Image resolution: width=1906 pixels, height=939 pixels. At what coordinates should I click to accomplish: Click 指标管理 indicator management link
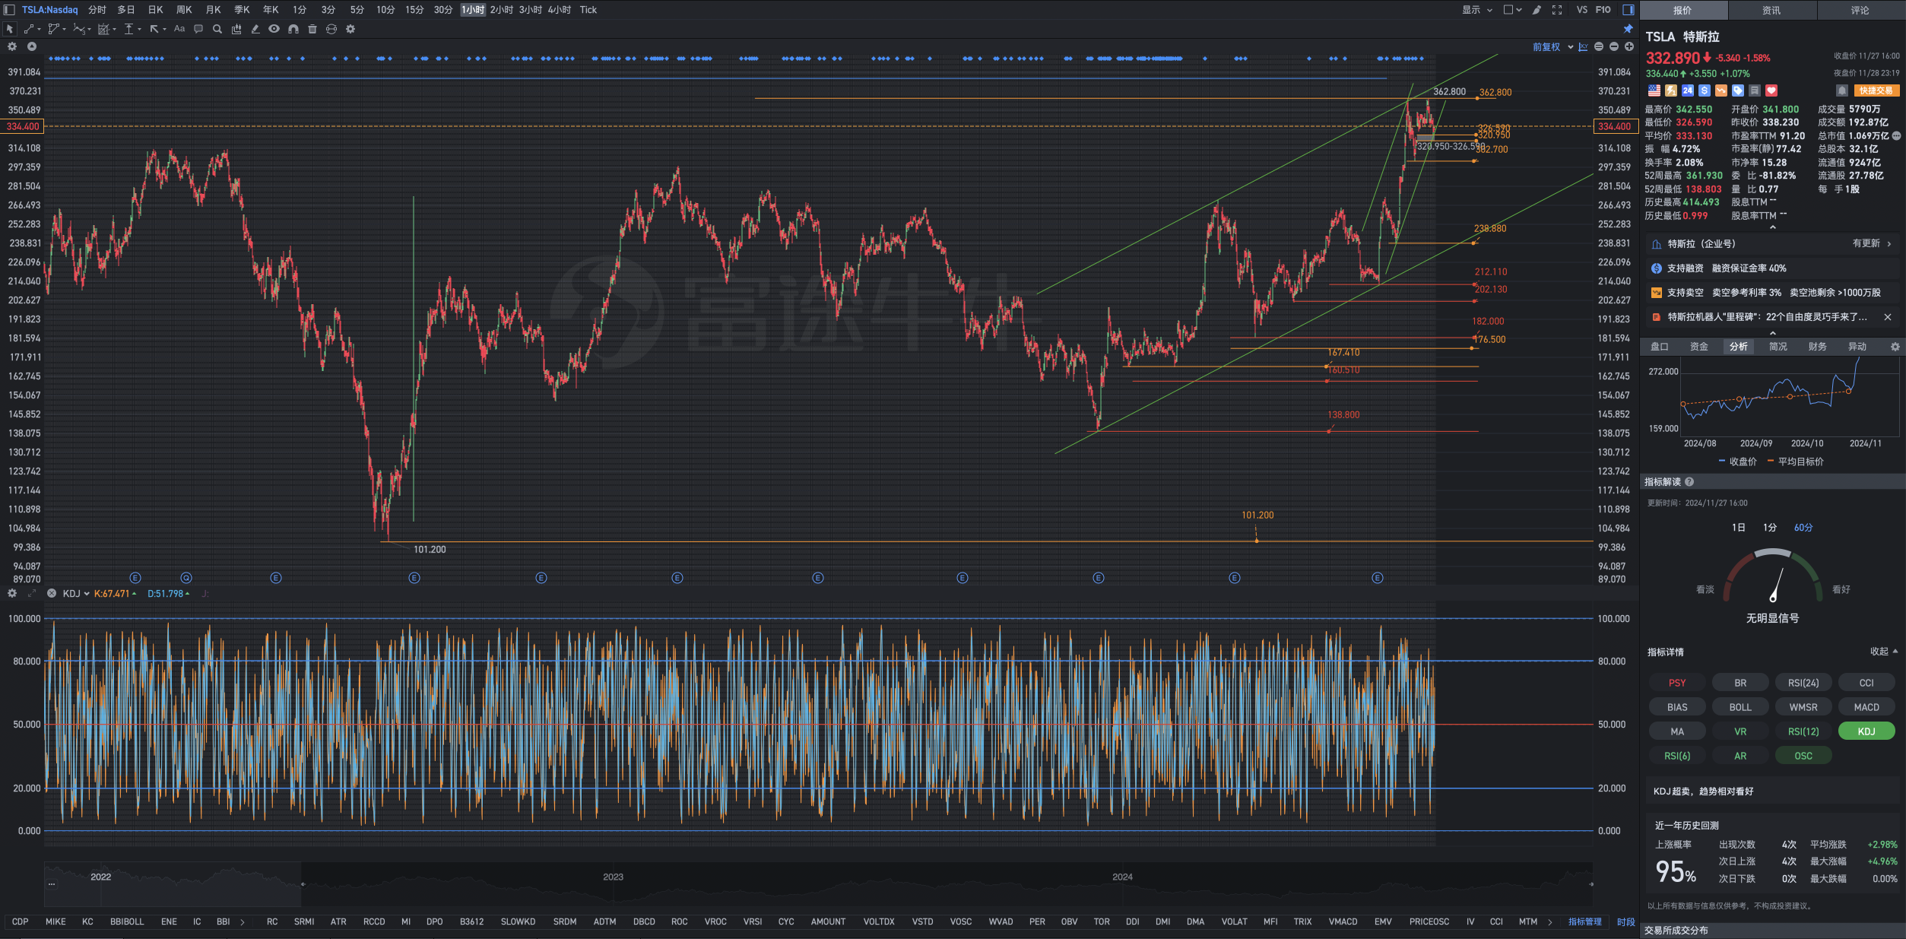pyautogui.click(x=1584, y=922)
